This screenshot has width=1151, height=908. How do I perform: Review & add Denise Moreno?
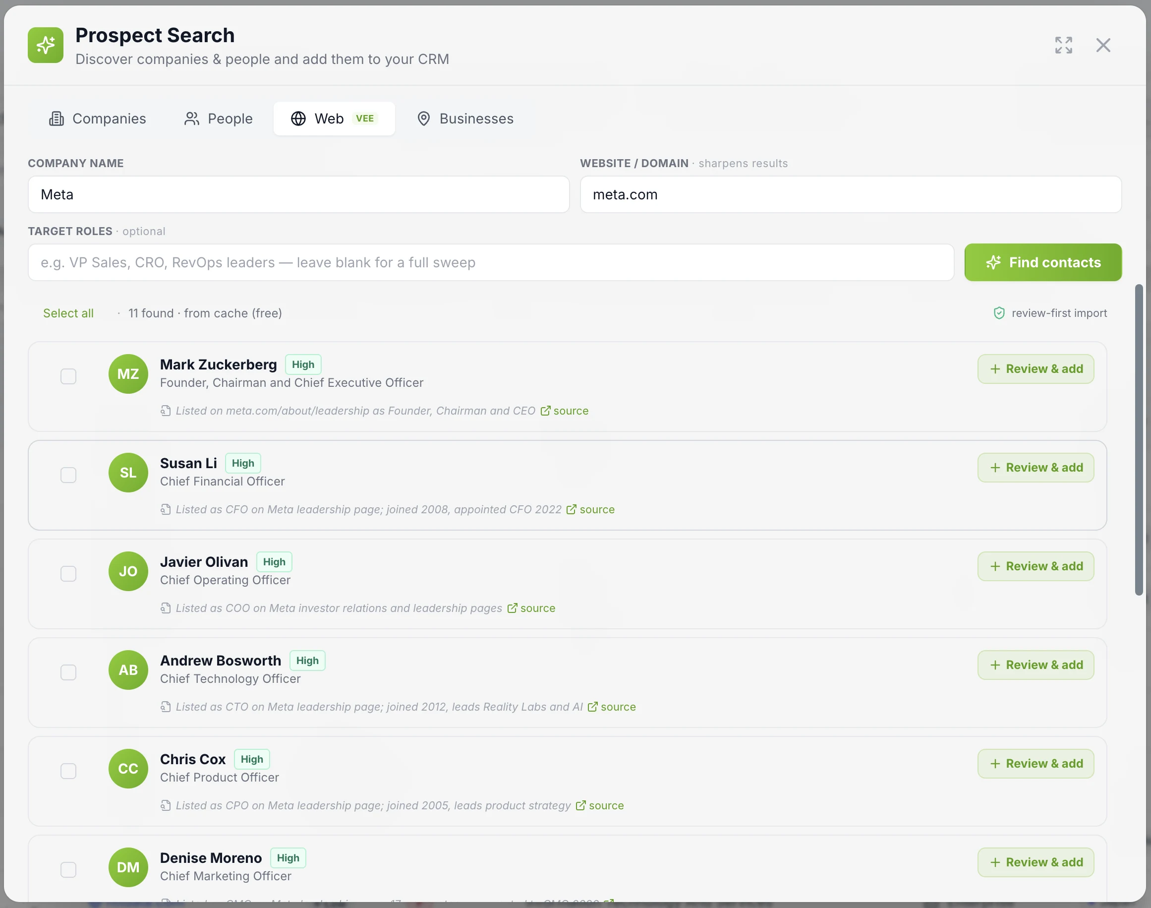coord(1036,862)
